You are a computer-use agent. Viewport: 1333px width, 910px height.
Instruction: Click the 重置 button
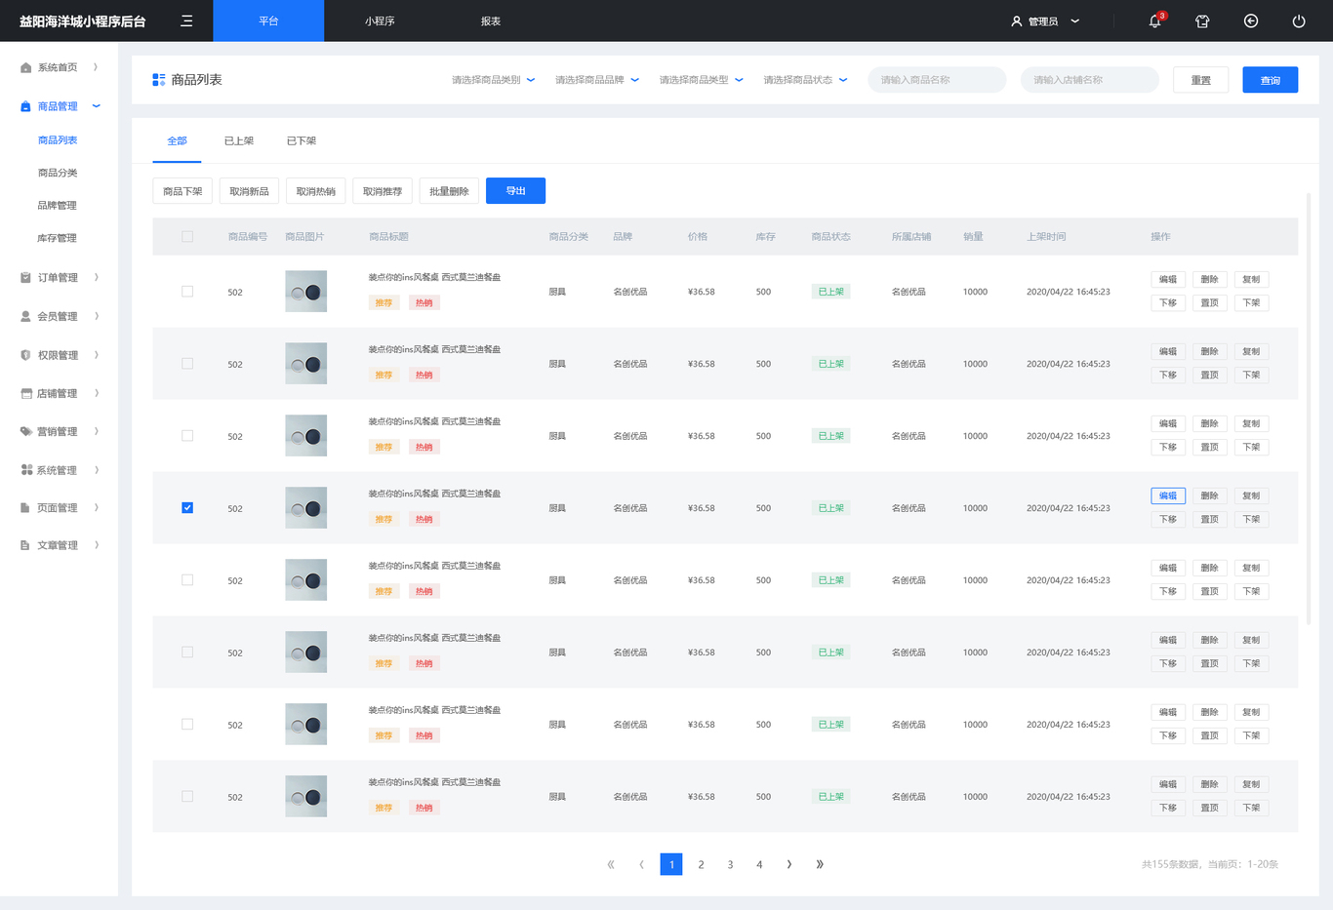point(1200,80)
